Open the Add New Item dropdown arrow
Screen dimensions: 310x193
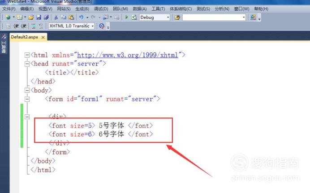coord(25,17)
